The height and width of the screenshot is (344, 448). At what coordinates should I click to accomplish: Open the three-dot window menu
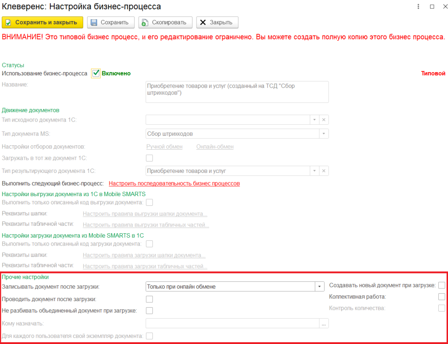(x=418, y=6)
